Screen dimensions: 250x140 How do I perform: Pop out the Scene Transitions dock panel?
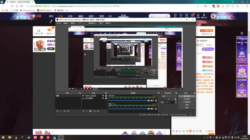pyautogui.click(x=176, y=93)
